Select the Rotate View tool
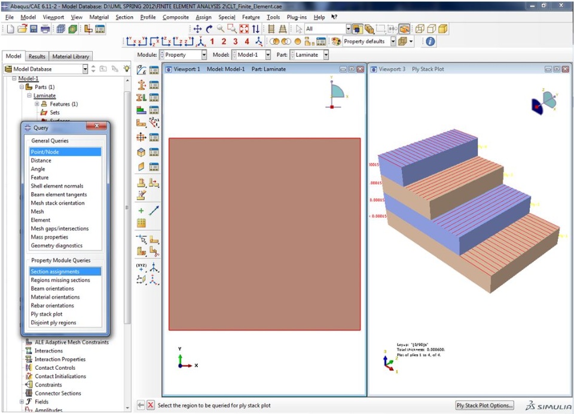The height and width of the screenshot is (414, 574). point(209,29)
